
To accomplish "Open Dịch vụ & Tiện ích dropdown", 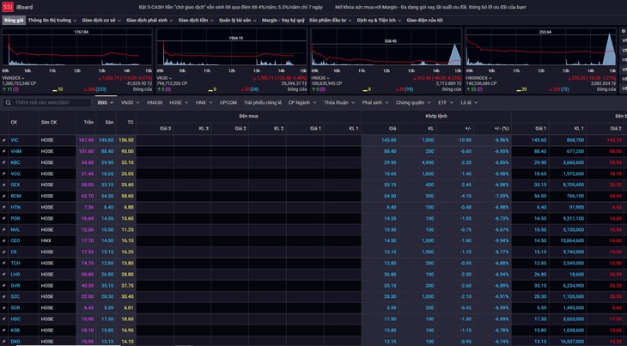I will (x=379, y=20).
